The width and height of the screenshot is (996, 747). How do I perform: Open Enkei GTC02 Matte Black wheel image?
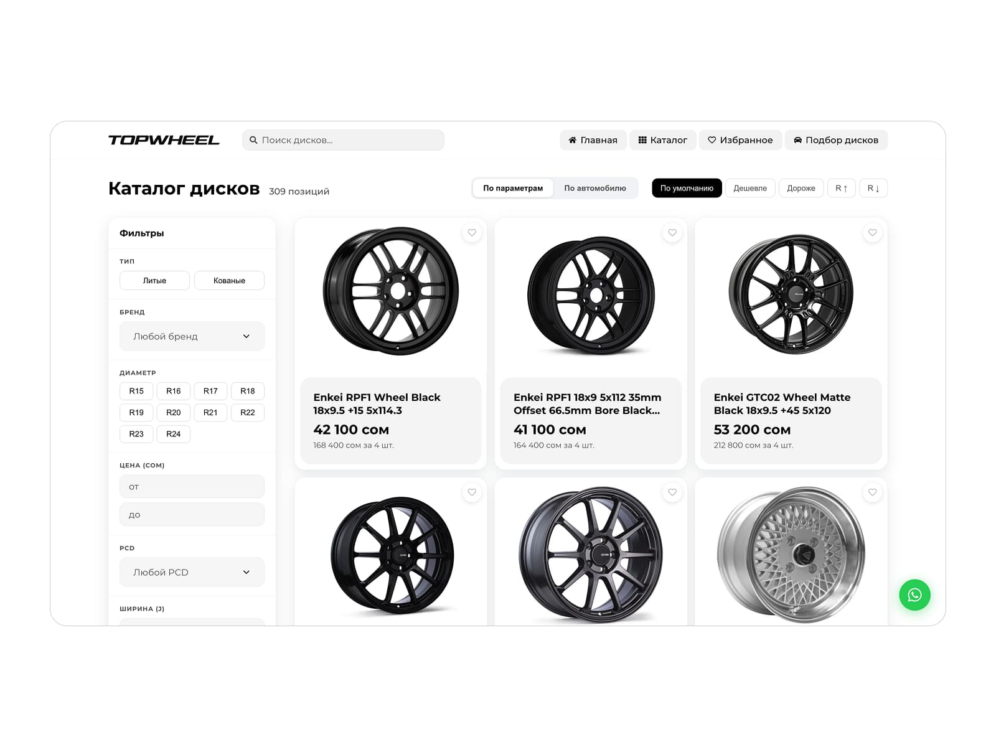tap(791, 294)
